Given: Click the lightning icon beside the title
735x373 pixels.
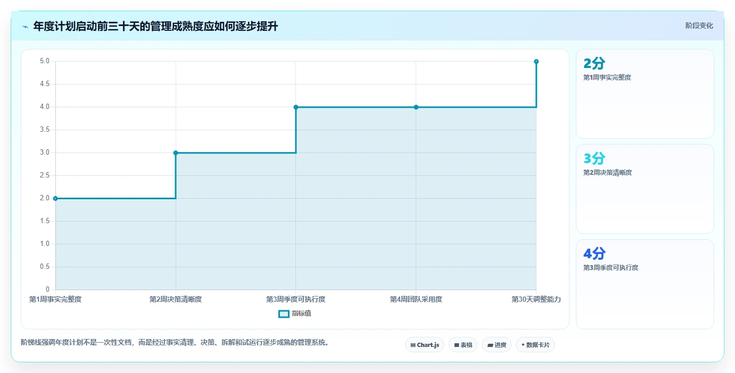Looking at the screenshot, I should click(x=25, y=26).
